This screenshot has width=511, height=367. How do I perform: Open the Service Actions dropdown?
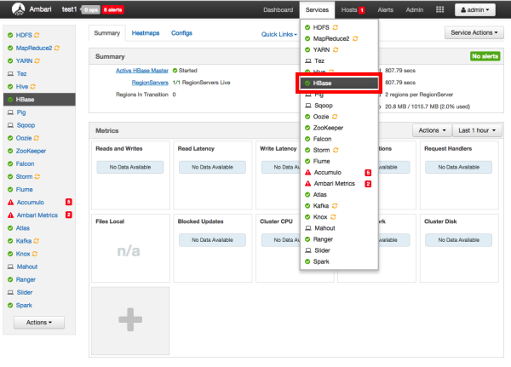click(x=474, y=32)
